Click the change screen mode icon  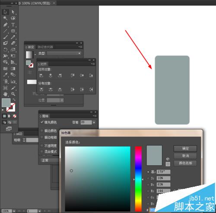tap(9, 129)
